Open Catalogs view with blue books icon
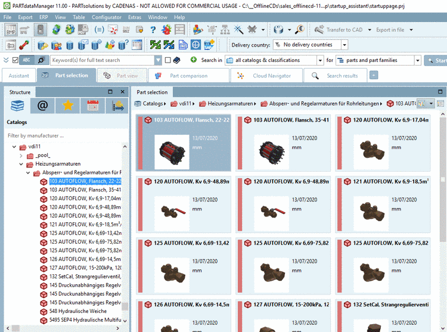This screenshot has width=447, height=332. (x=17, y=106)
